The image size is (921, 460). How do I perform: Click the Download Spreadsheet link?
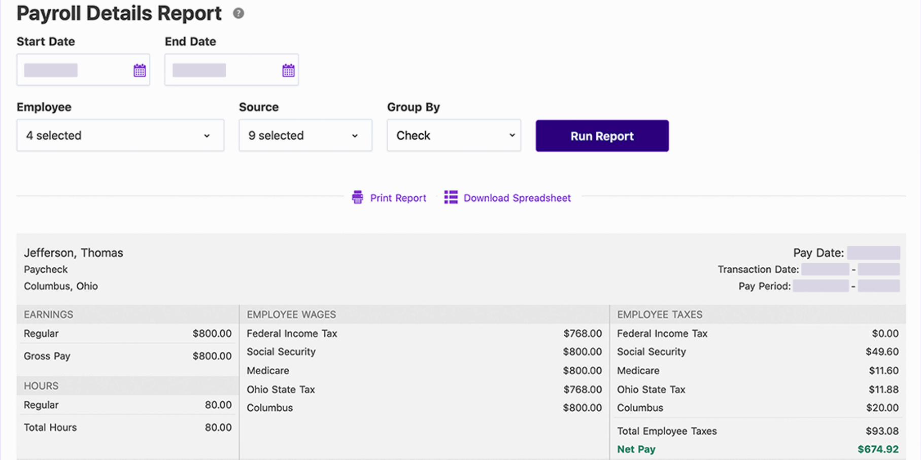click(517, 198)
